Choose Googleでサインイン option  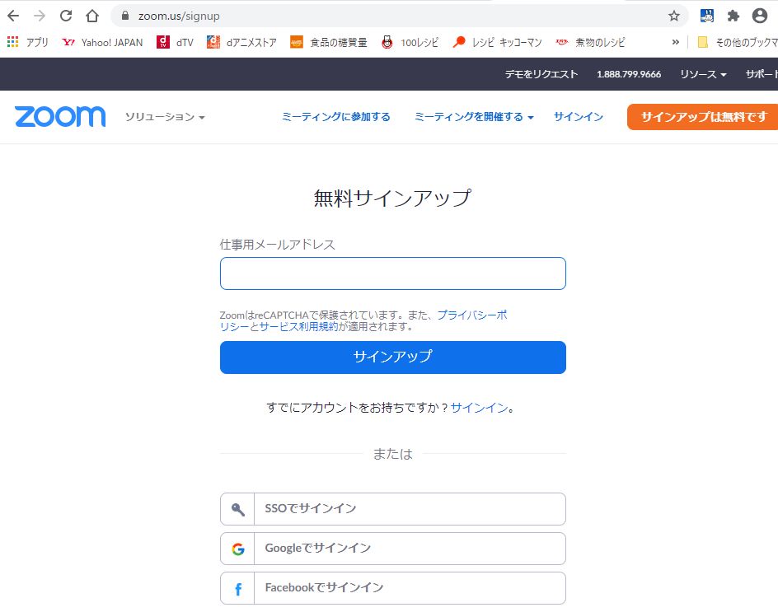pyautogui.click(x=392, y=549)
